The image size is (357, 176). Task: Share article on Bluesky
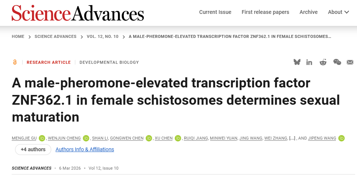pyautogui.click(x=297, y=62)
